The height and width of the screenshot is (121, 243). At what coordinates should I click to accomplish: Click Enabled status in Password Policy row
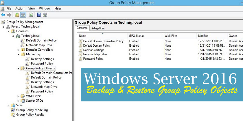[x=134, y=59]
